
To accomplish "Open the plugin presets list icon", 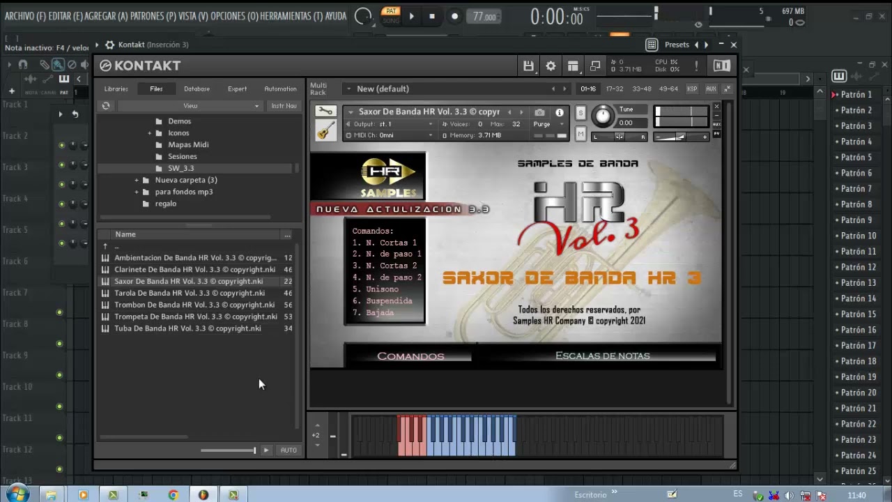I will 652,45.
